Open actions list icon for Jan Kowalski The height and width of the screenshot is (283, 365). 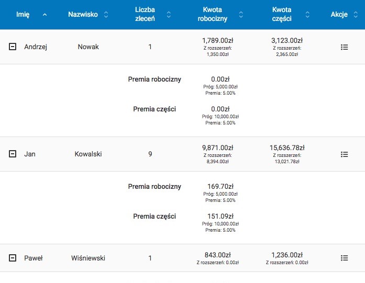point(344,154)
